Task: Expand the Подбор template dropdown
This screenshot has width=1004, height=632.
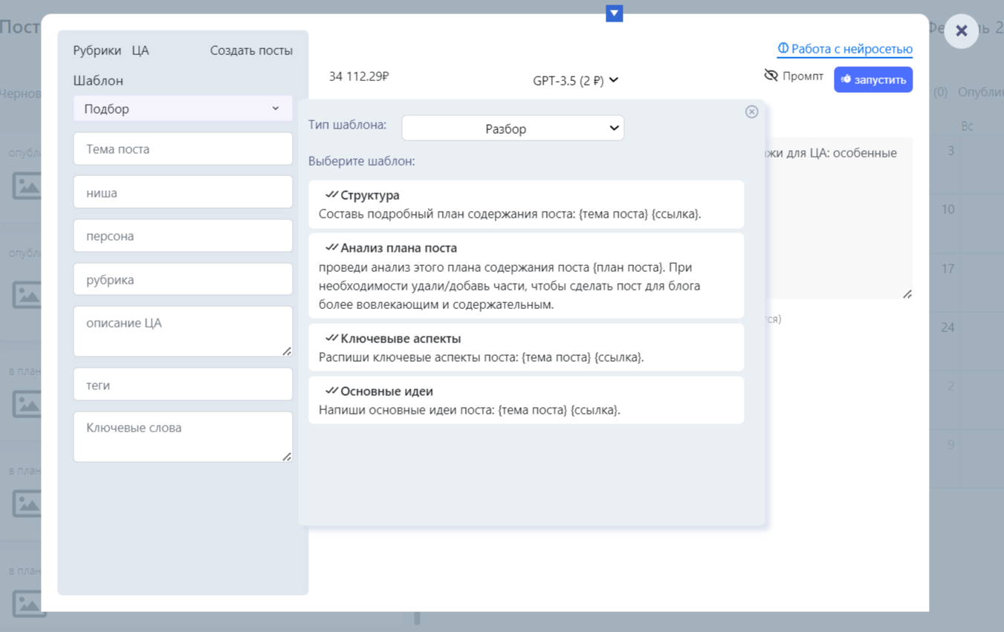Action: pos(183,108)
